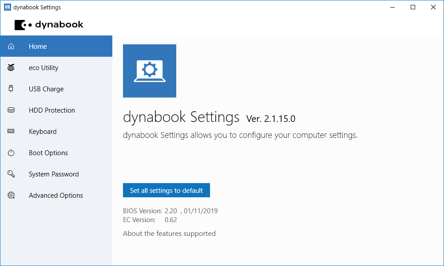Show Advanced Options settings

click(56, 196)
